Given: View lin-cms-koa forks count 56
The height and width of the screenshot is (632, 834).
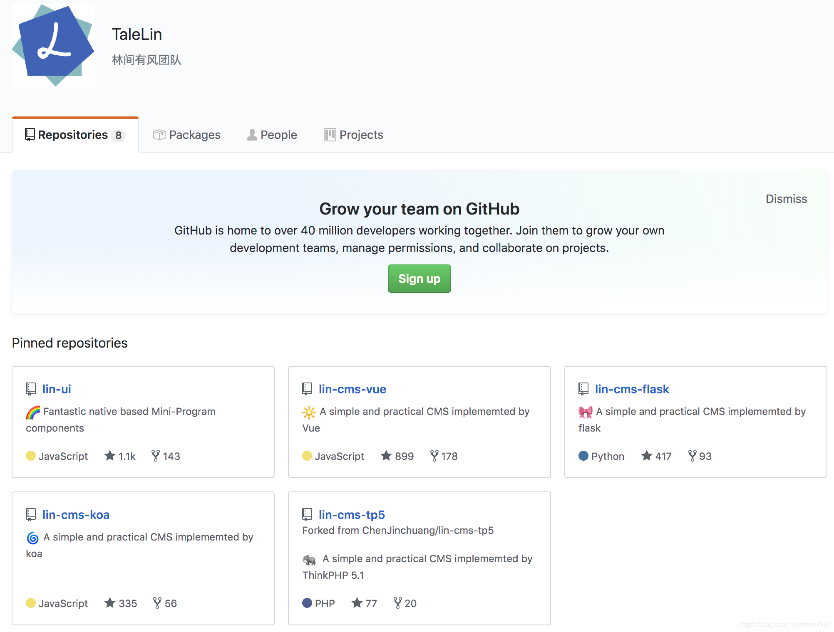Looking at the screenshot, I should point(165,603).
